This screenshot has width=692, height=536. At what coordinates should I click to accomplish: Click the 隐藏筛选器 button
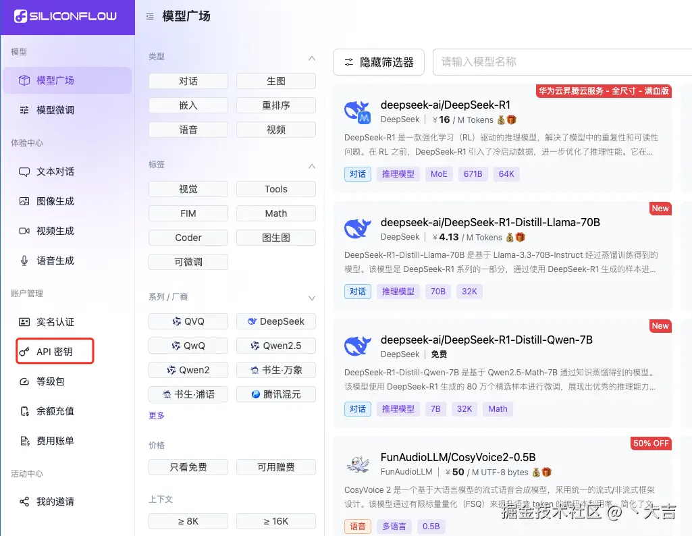pos(379,62)
